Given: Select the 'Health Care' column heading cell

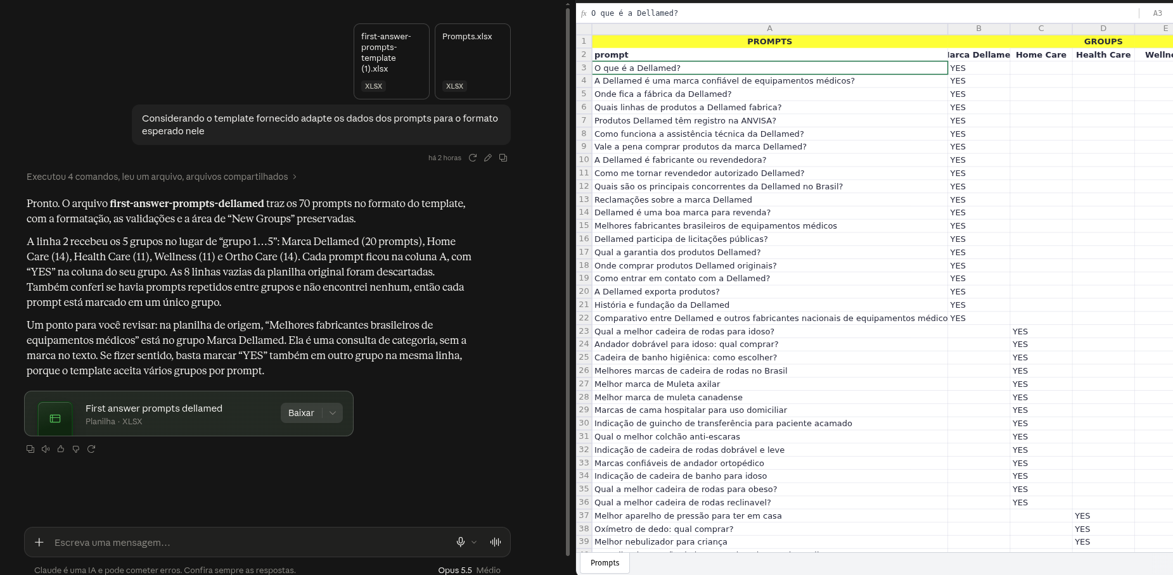Looking at the screenshot, I should tap(1103, 55).
